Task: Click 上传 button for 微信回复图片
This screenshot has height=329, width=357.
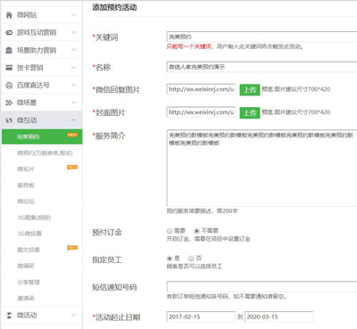Action: (250, 89)
